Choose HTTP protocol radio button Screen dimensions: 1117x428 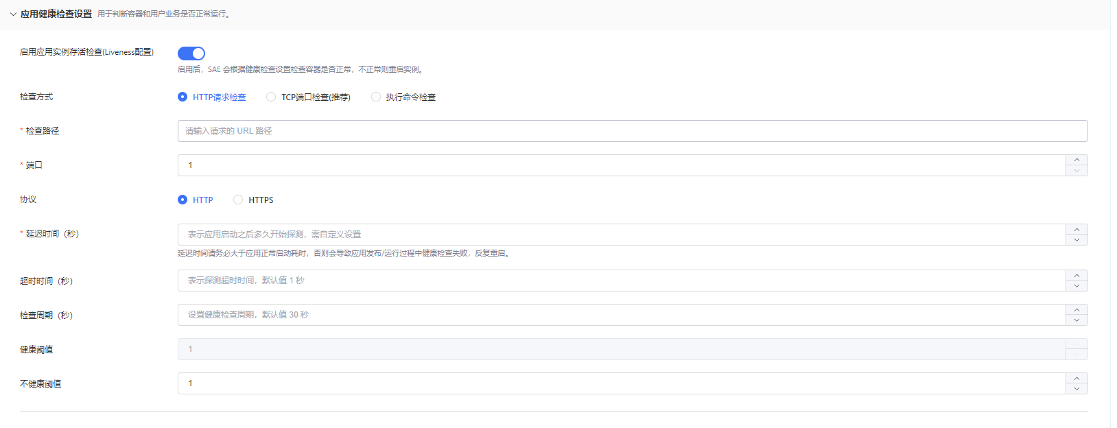[x=183, y=200]
